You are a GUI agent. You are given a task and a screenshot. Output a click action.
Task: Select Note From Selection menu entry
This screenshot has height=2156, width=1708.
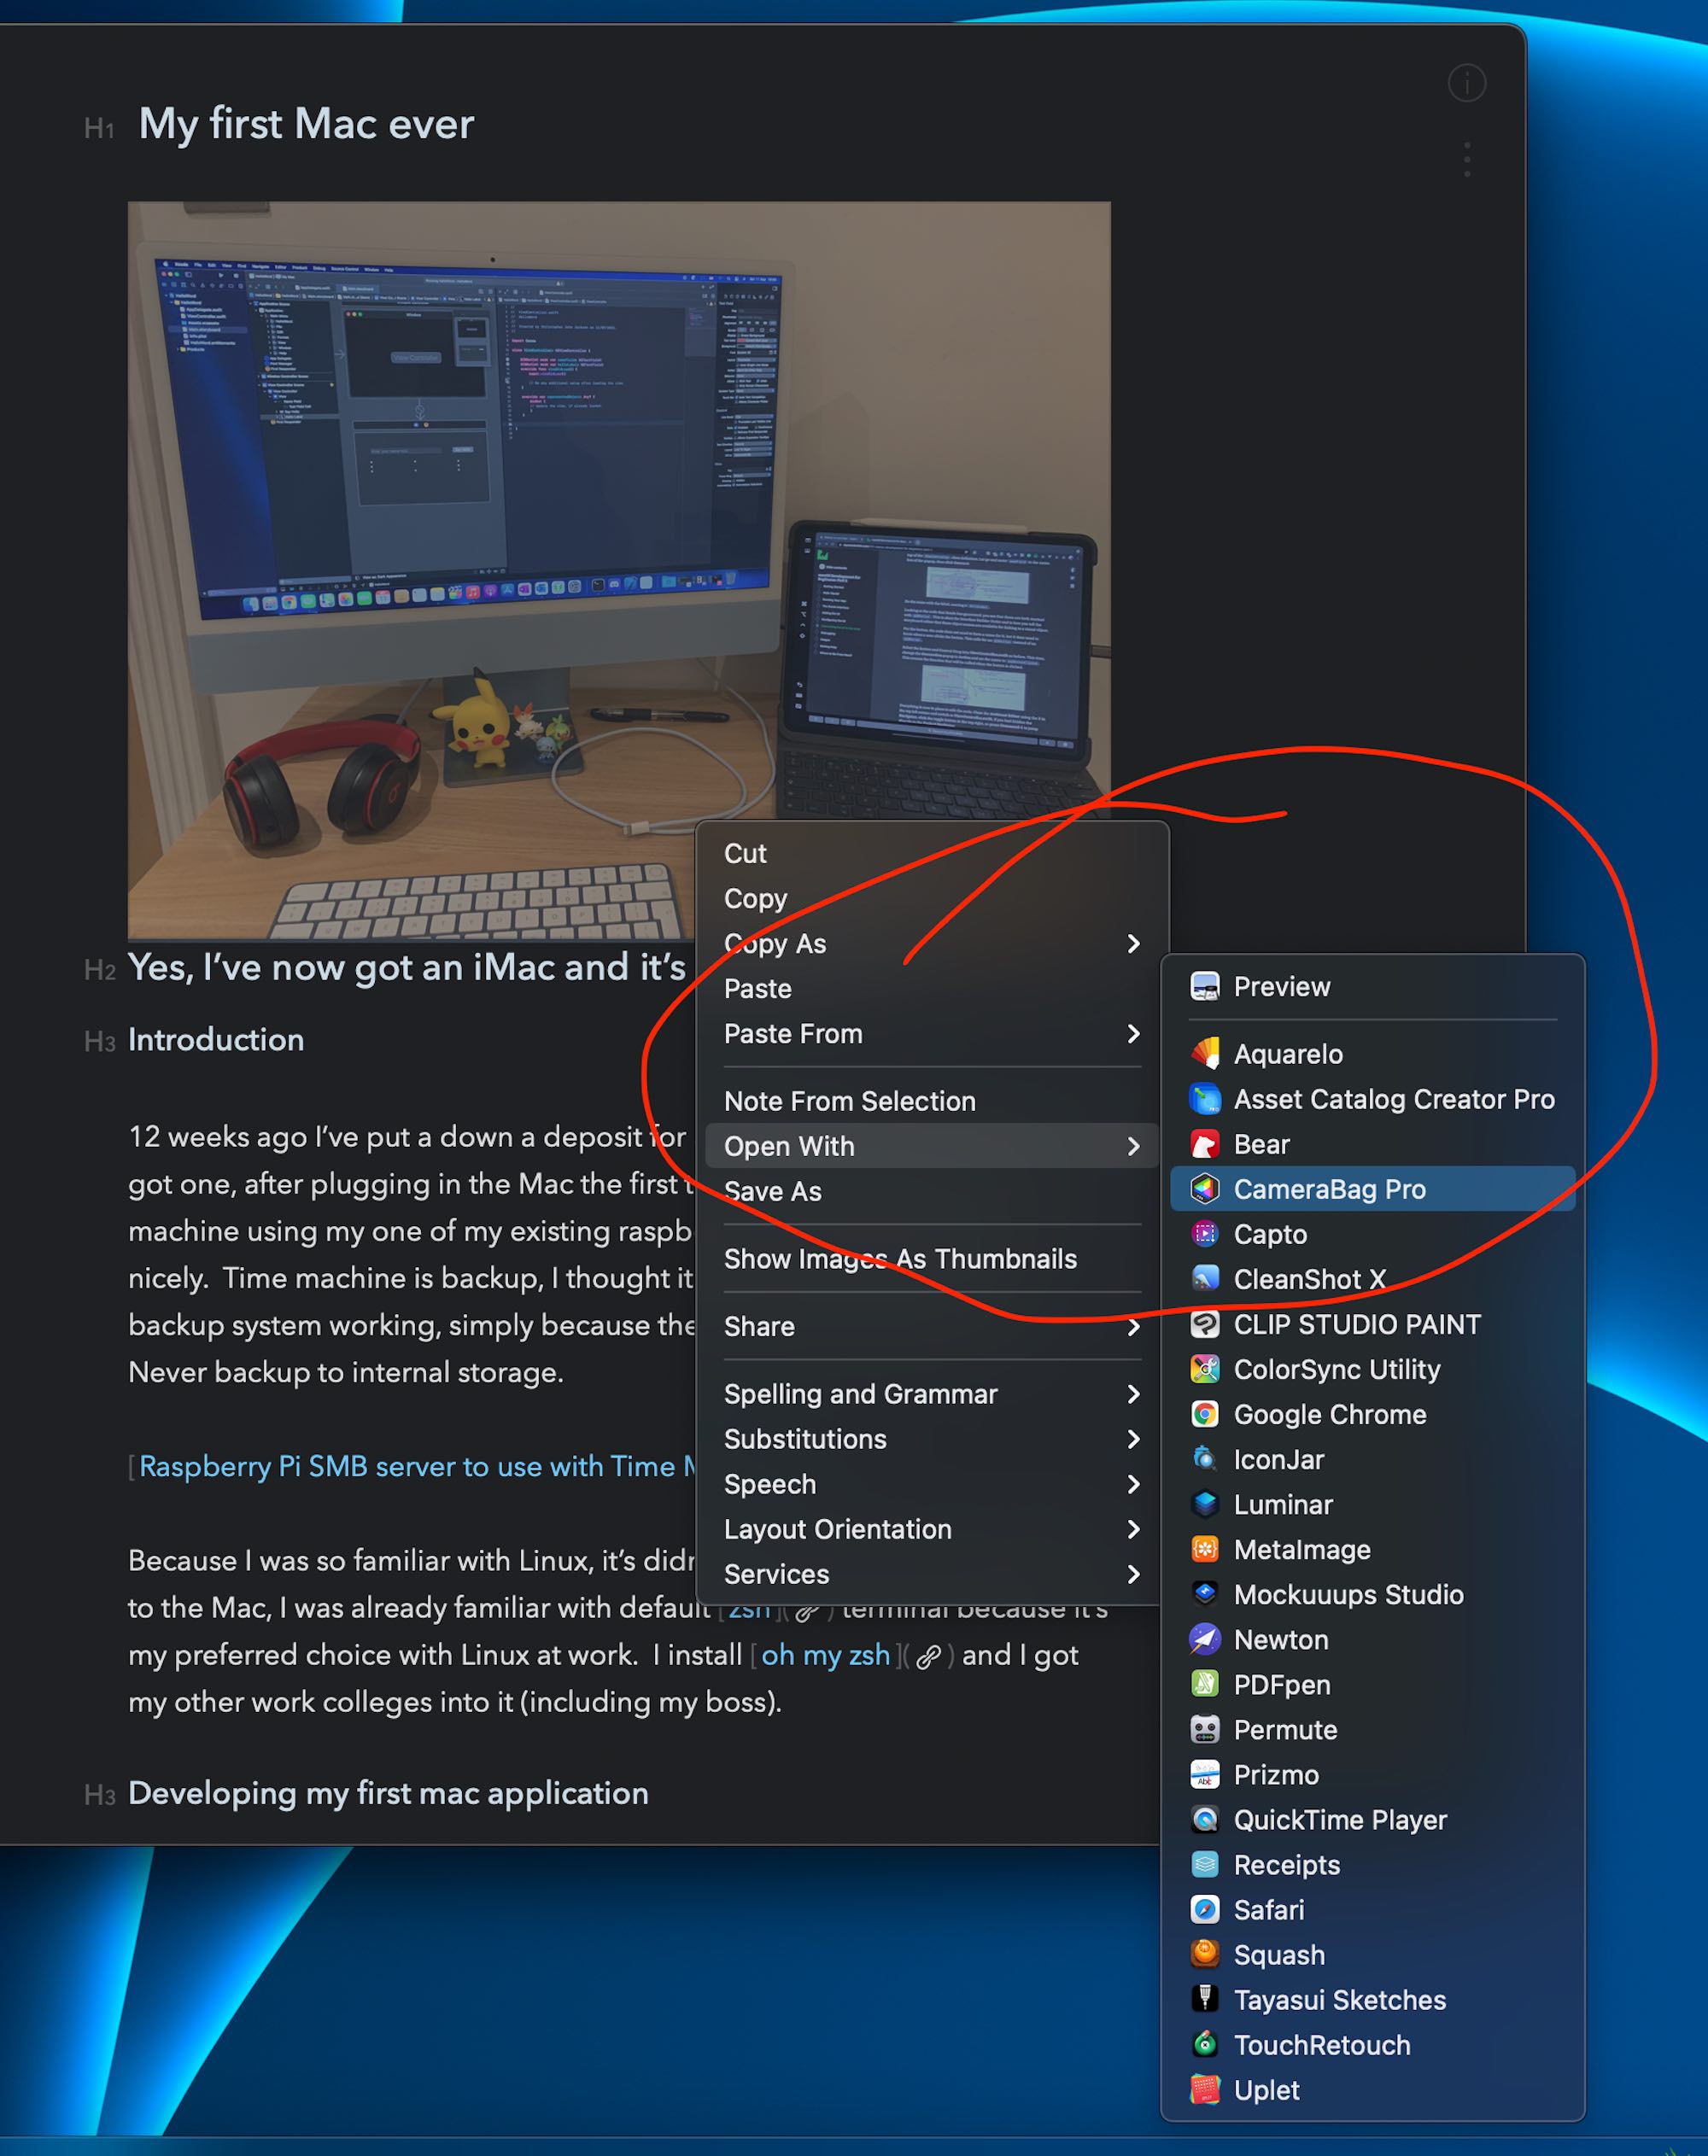[932, 1101]
